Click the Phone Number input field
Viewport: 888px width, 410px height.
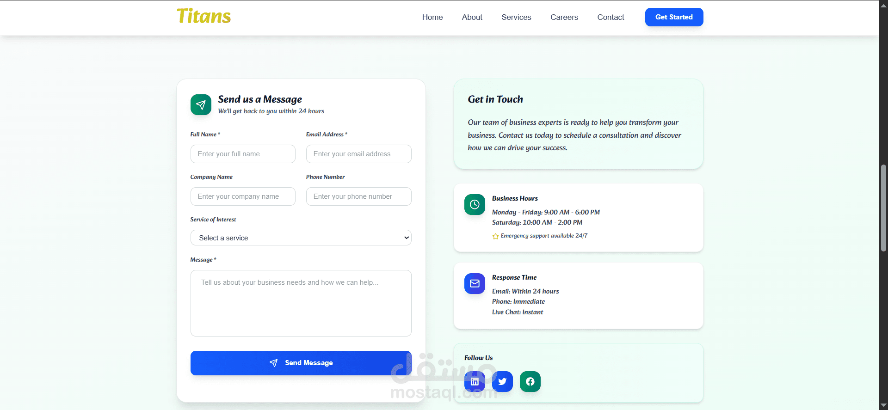coord(358,196)
